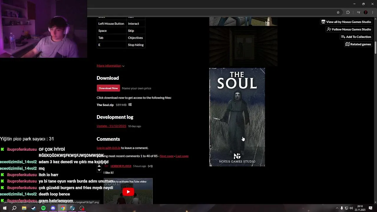
Task: Open the browser extensions puzzle icon
Action: pyautogui.click(x=348, y=12)
